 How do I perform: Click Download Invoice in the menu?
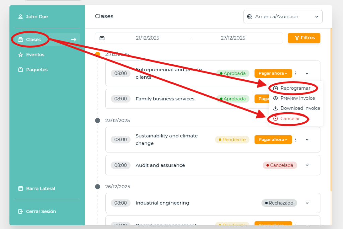300,108
